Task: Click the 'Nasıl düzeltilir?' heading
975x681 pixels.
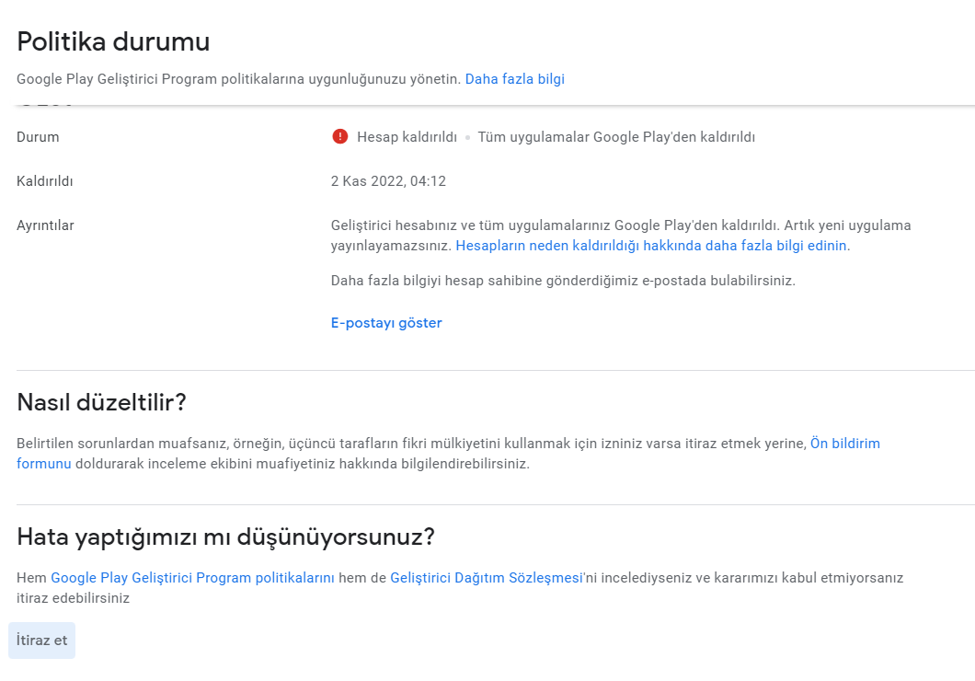Action: (101, 402)
